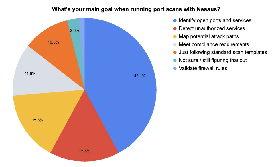Select the 'Map potential attack paths' legend label
The width and height of the screenshot is (274, 167).
tap(209, 36)
